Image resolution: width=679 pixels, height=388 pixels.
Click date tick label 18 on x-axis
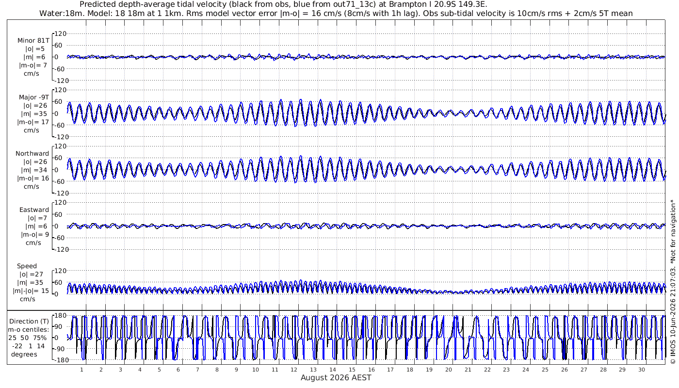410,370
